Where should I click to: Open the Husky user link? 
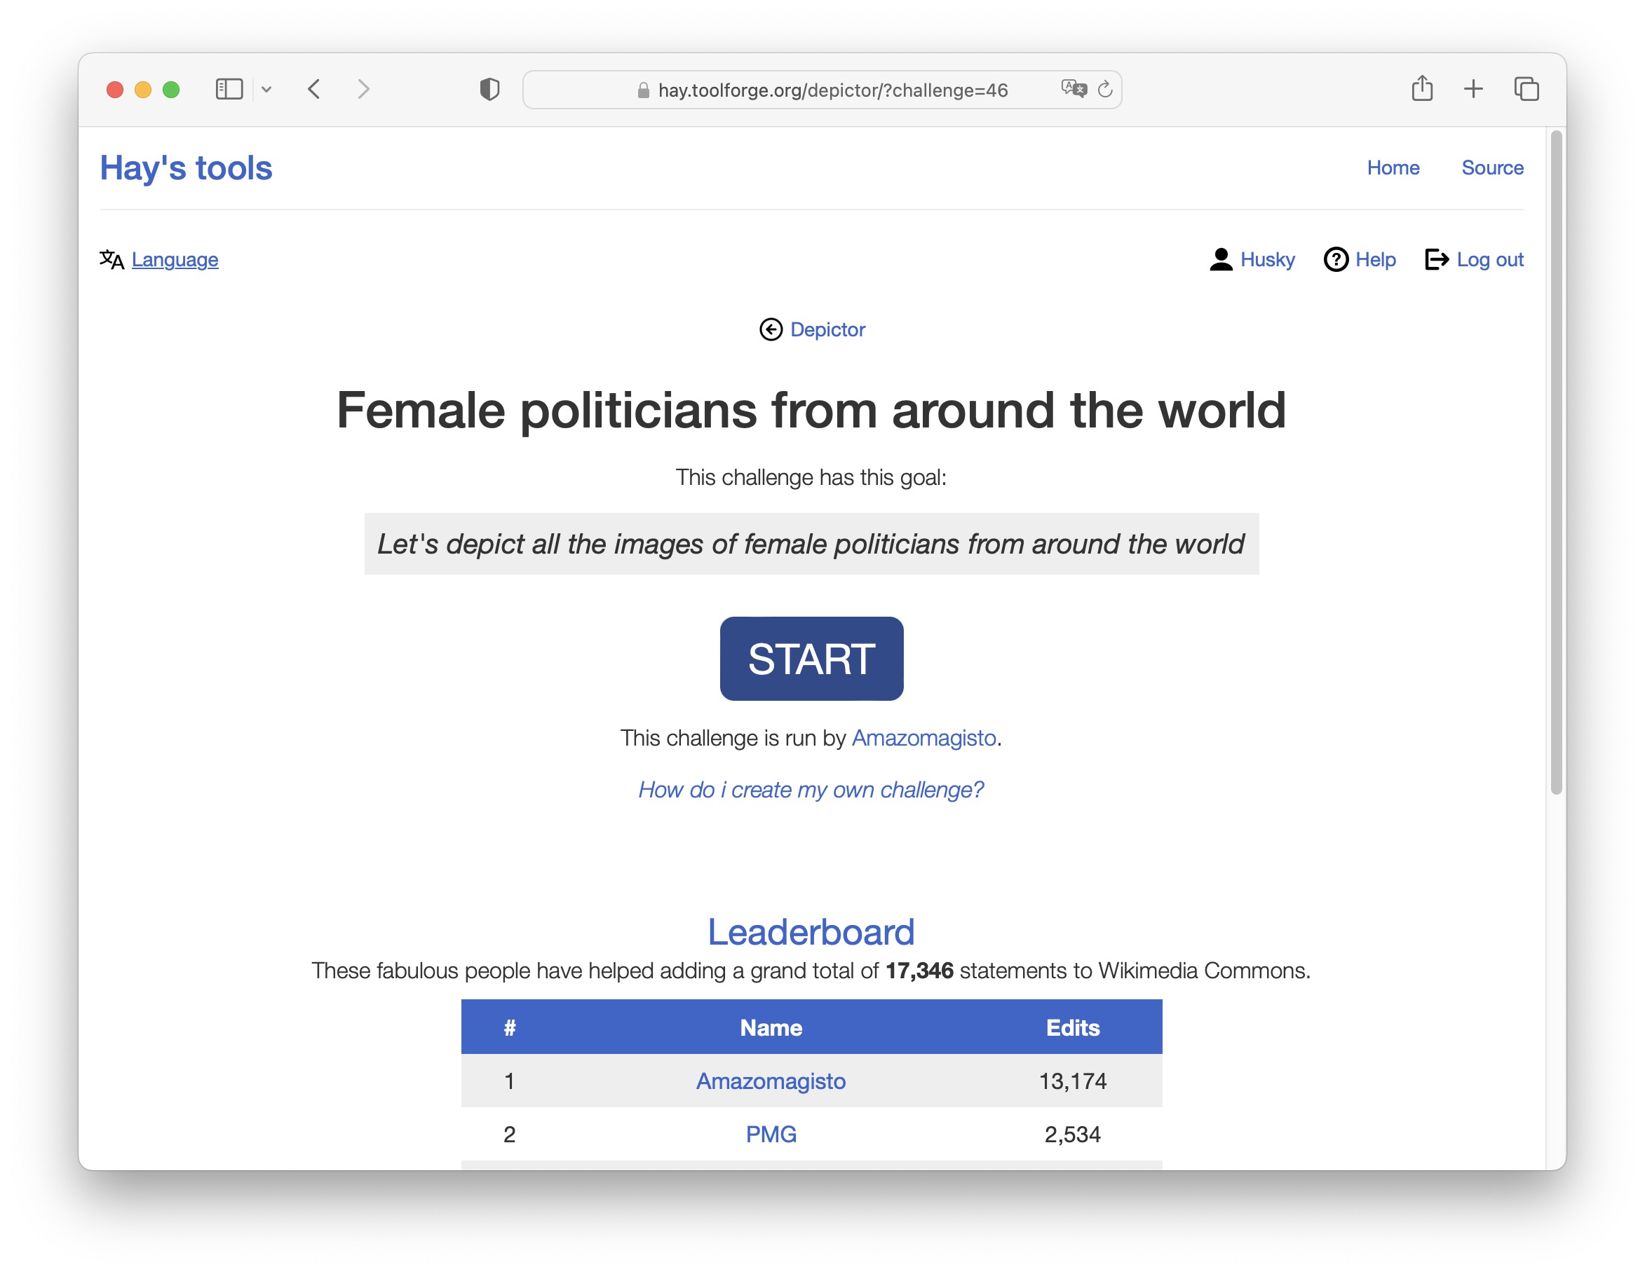[1268, 260]
